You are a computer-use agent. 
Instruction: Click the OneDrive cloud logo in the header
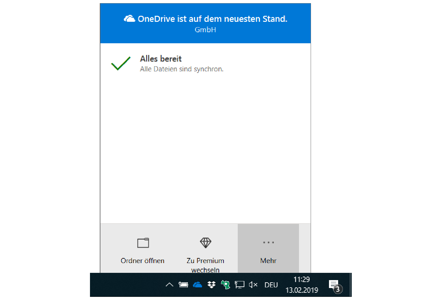click(x=129, y=19)
